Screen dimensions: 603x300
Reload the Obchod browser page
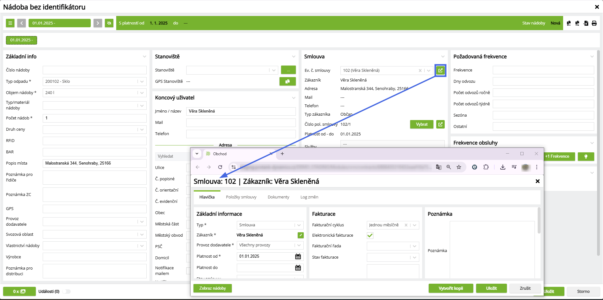point(220,167)
